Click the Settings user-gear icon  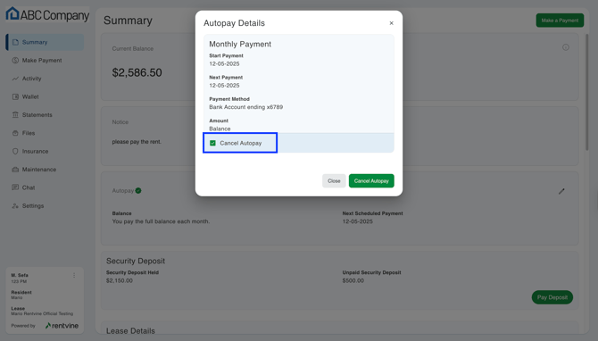click(15, 206)
